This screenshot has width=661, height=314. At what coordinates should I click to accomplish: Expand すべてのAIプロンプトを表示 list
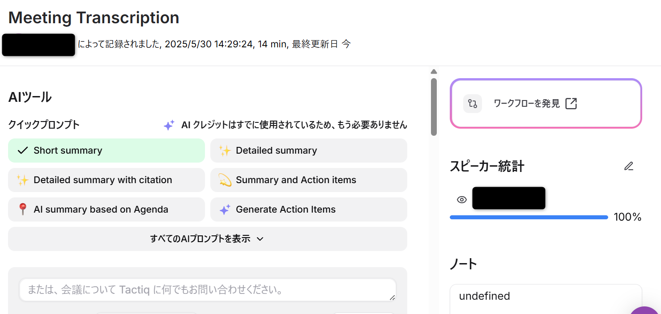coord(207,239)
